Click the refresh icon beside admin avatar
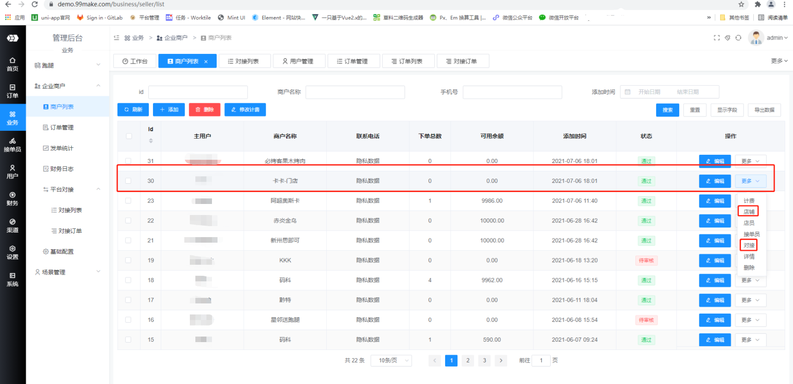Viewport: 793px width, 384px height. pyautogui.click(x=738, y=38)
